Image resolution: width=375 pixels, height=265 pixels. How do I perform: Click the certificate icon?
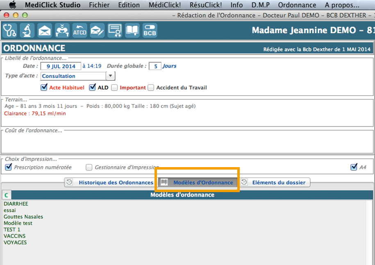[115, 31]
